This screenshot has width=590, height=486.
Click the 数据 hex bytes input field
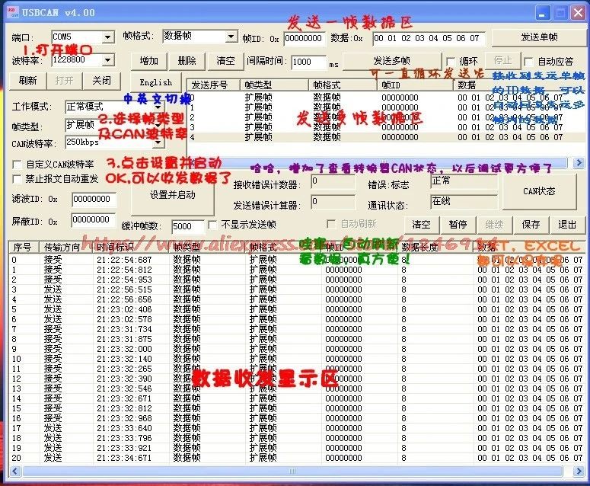429,38
